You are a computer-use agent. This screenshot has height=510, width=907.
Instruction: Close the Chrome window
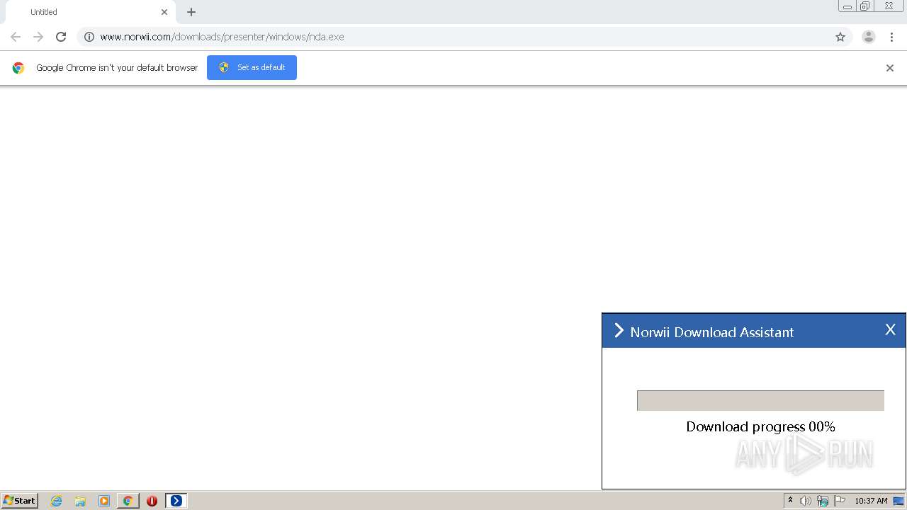point(889,6)
